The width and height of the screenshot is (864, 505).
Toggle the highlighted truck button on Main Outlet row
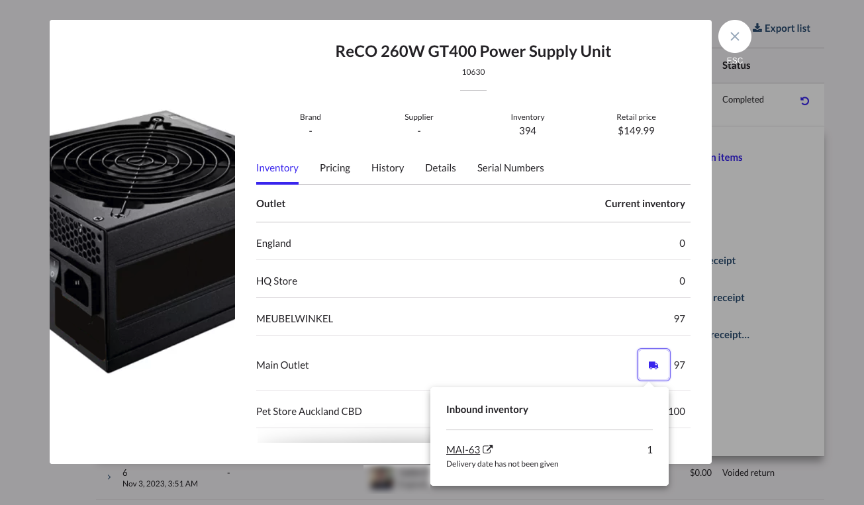[x=653, y=365]
